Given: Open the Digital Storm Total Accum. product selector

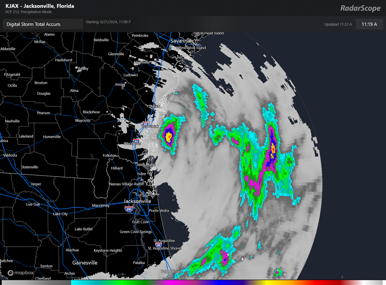Looking at the screenshot, I should [x=42, y=24].
